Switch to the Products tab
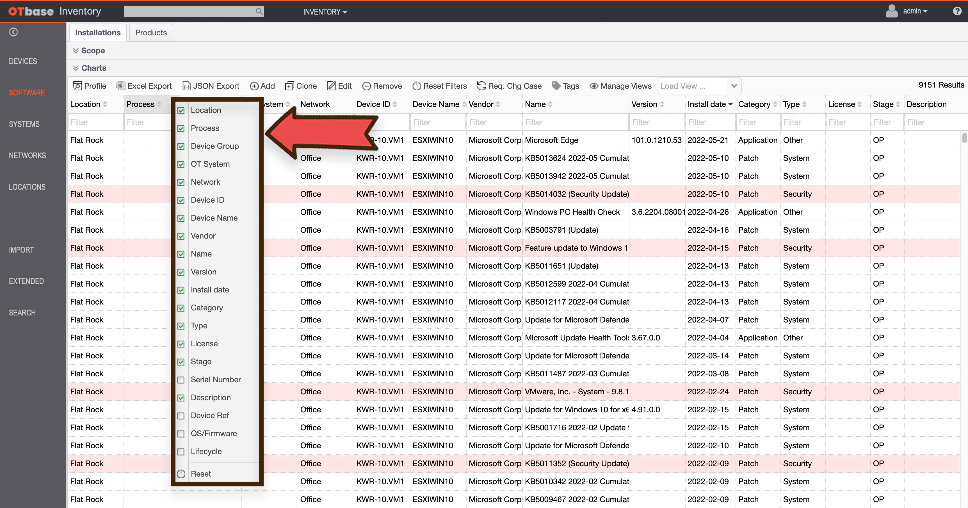Viewport: 968px width, 508px height. tap(151, 33)
